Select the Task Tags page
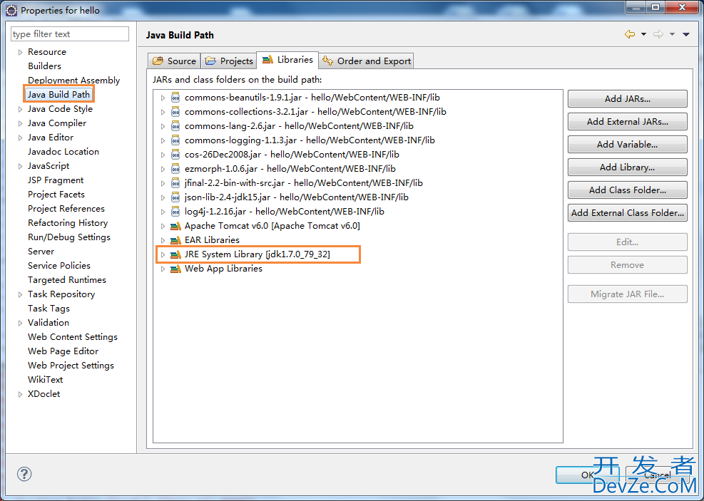704x501 pixels. 49,309
